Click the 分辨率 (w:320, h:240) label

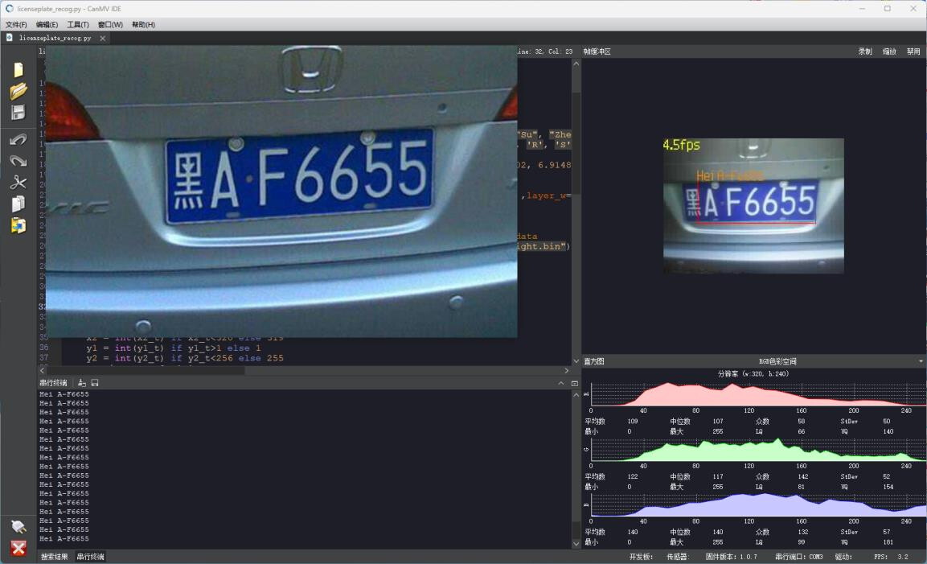tap(753, 373)
